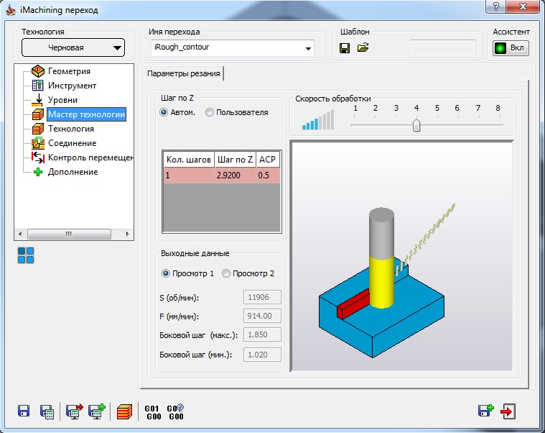545x433 pixels.
Task: Click the 2.9200 step cell
Action: point(235,176)
